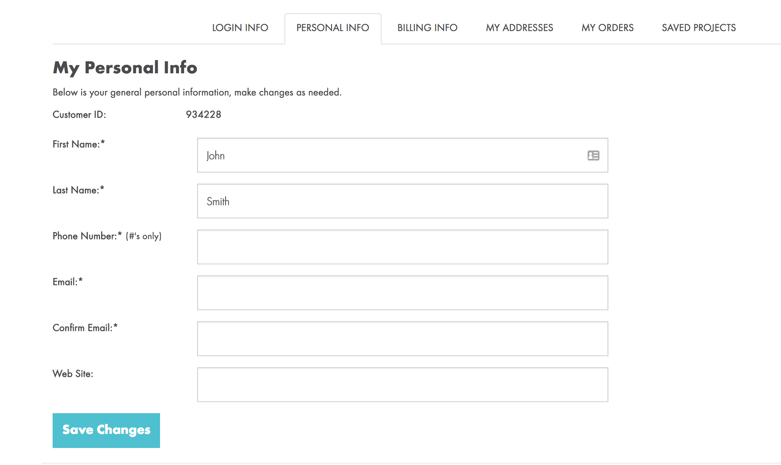Click the "Phone Number:*" label

87,236
